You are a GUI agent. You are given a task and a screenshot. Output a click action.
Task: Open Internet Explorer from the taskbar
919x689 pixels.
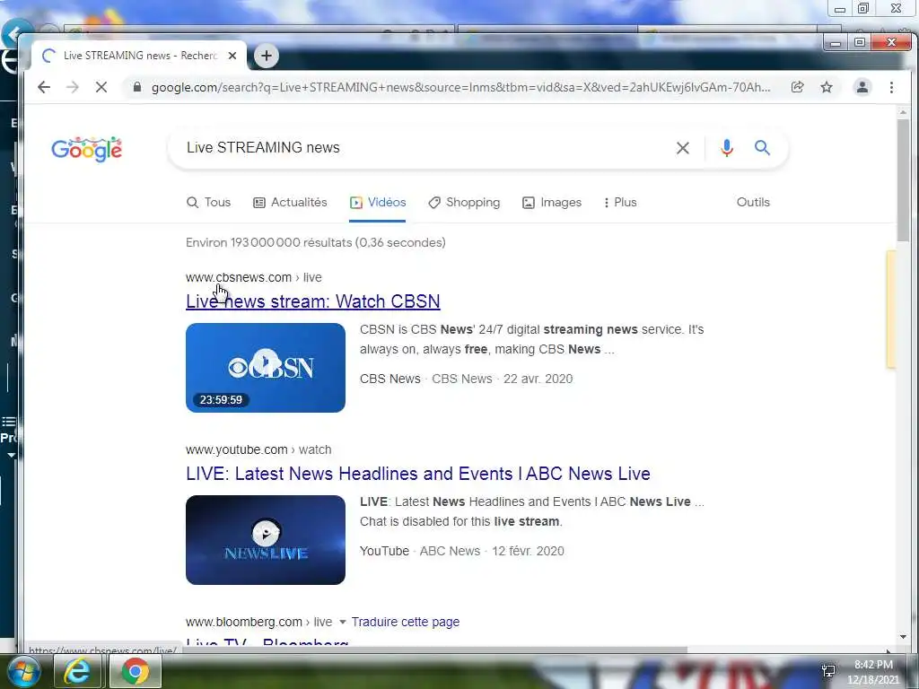(77, 671)
